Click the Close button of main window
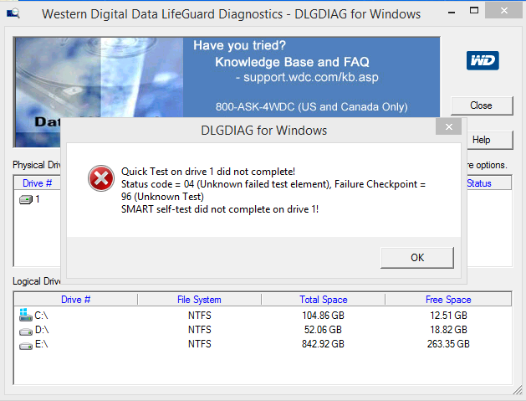The height and width of the screenshot is (401, 526). click(481, 105)
